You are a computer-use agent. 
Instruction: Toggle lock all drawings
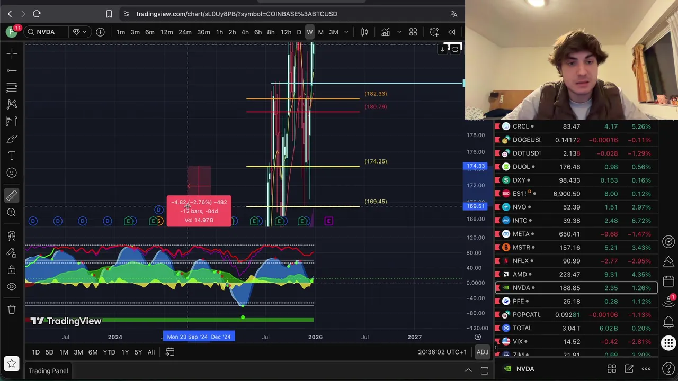coord(12,269)
